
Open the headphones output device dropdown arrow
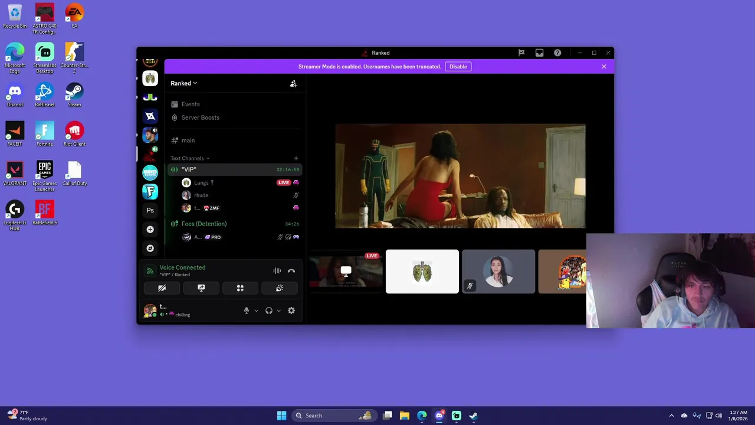[278, 310]
